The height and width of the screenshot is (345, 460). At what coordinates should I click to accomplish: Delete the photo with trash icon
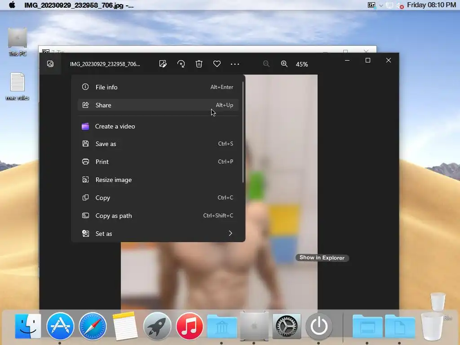pyautogui.click(x=199, y=64)
